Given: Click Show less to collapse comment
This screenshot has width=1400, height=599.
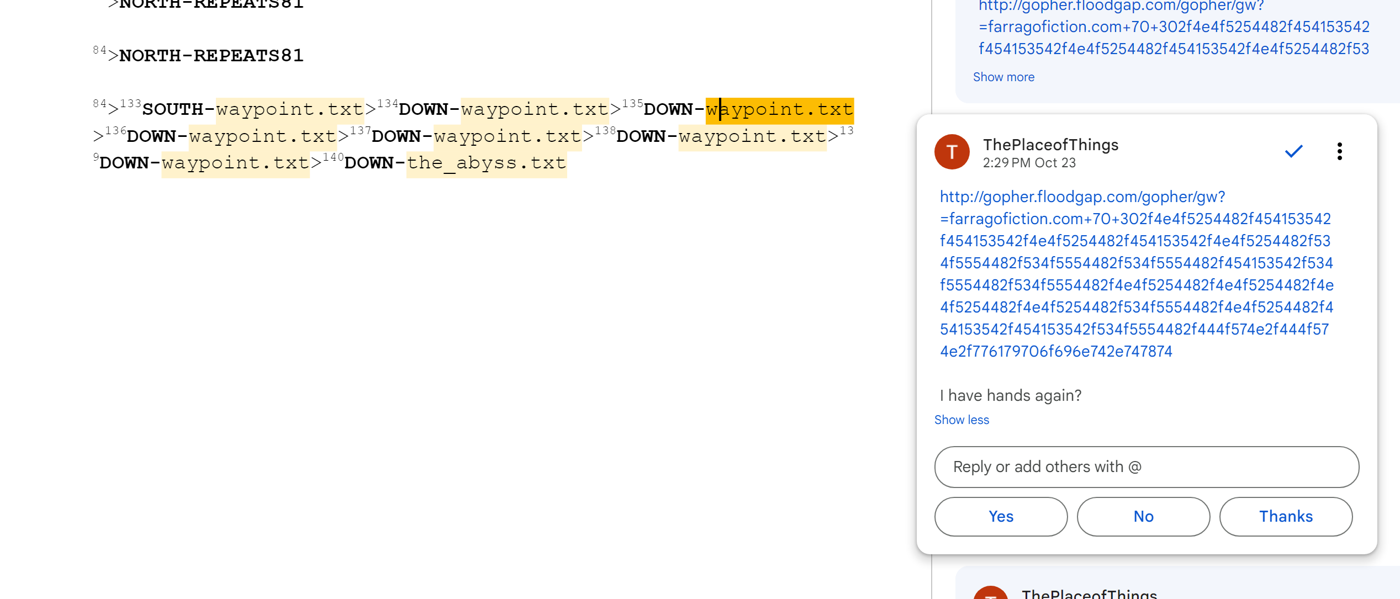Looking at the screenshot, I should (961, 420).
